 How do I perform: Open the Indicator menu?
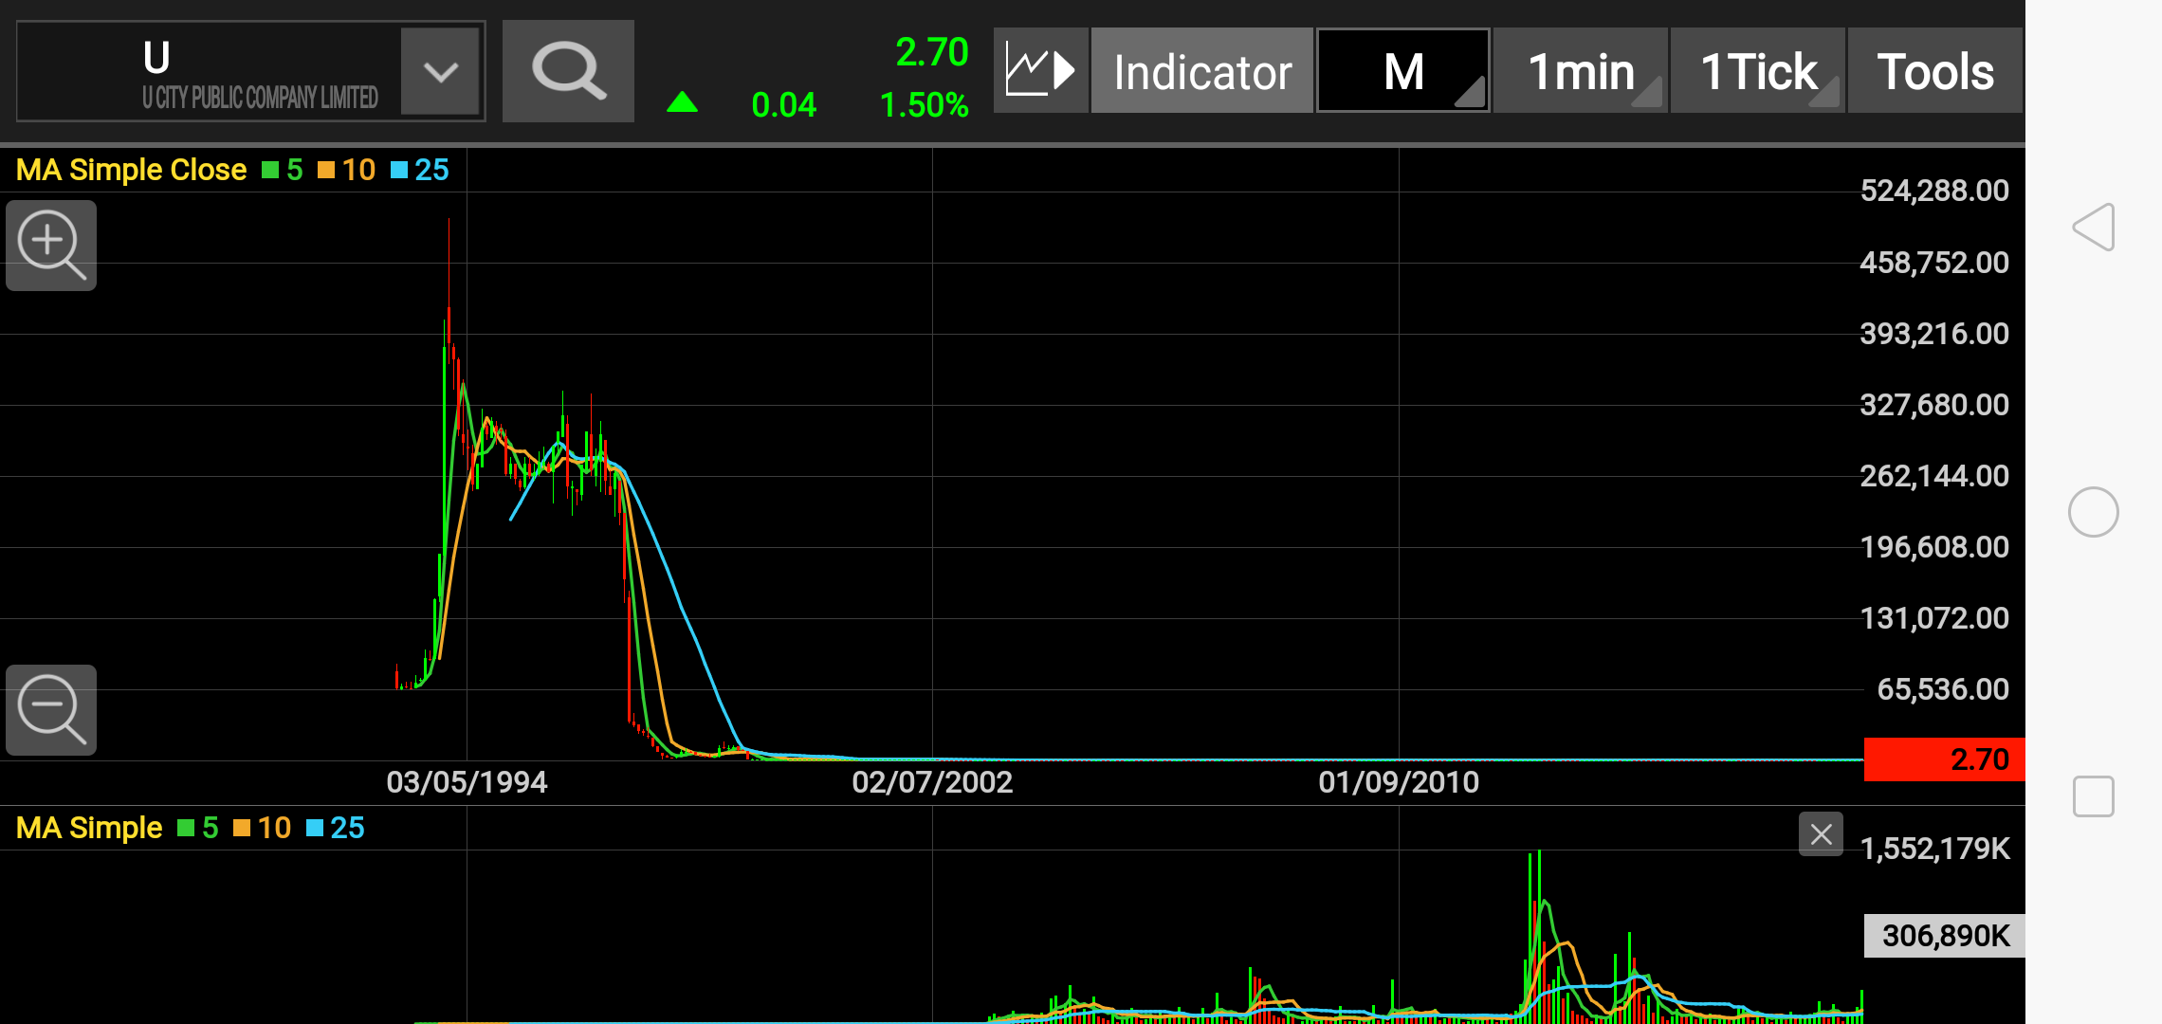(1202, 71)
